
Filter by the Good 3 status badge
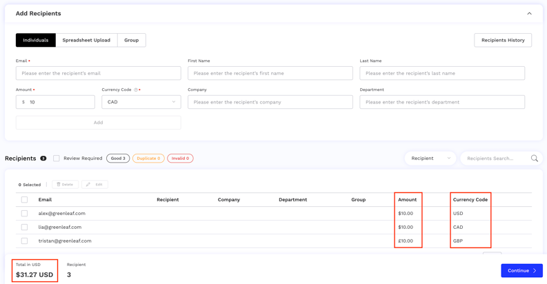[x=118, y=159]
